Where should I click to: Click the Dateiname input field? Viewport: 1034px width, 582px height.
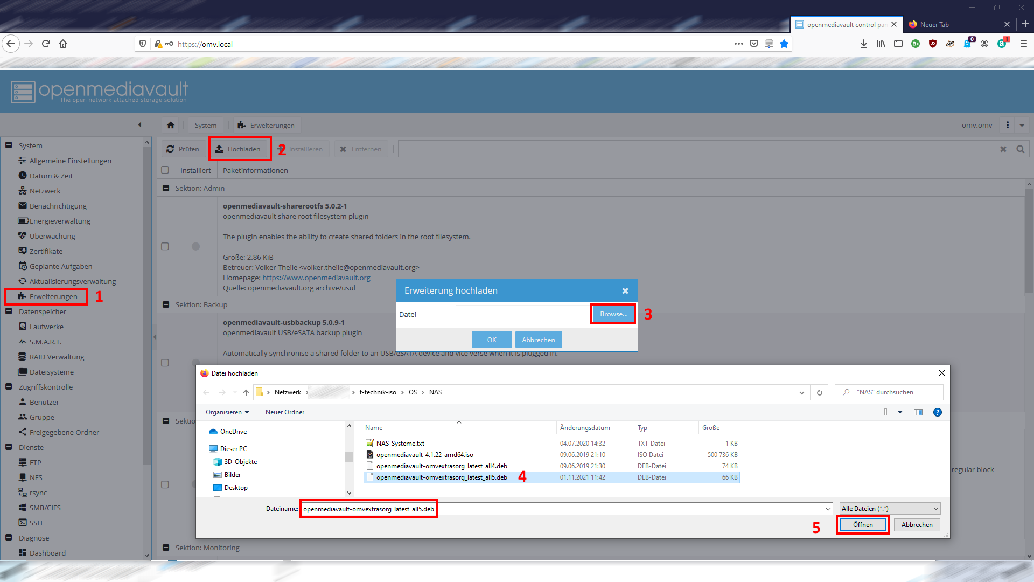[x=565, y=509]
